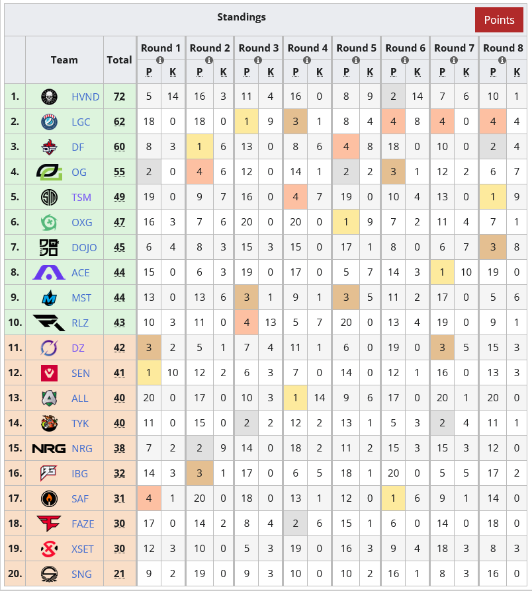Viewport: 532px width, 591px height.
Task: Follow the RLZ team link
Action: (x=81, y=323)
